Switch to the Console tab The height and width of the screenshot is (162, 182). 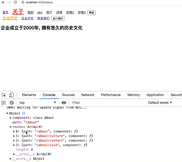point(49,95)
